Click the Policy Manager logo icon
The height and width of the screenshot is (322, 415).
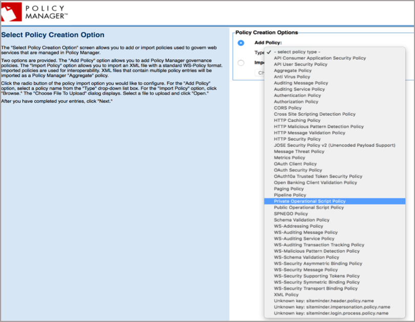pos(12,12)
